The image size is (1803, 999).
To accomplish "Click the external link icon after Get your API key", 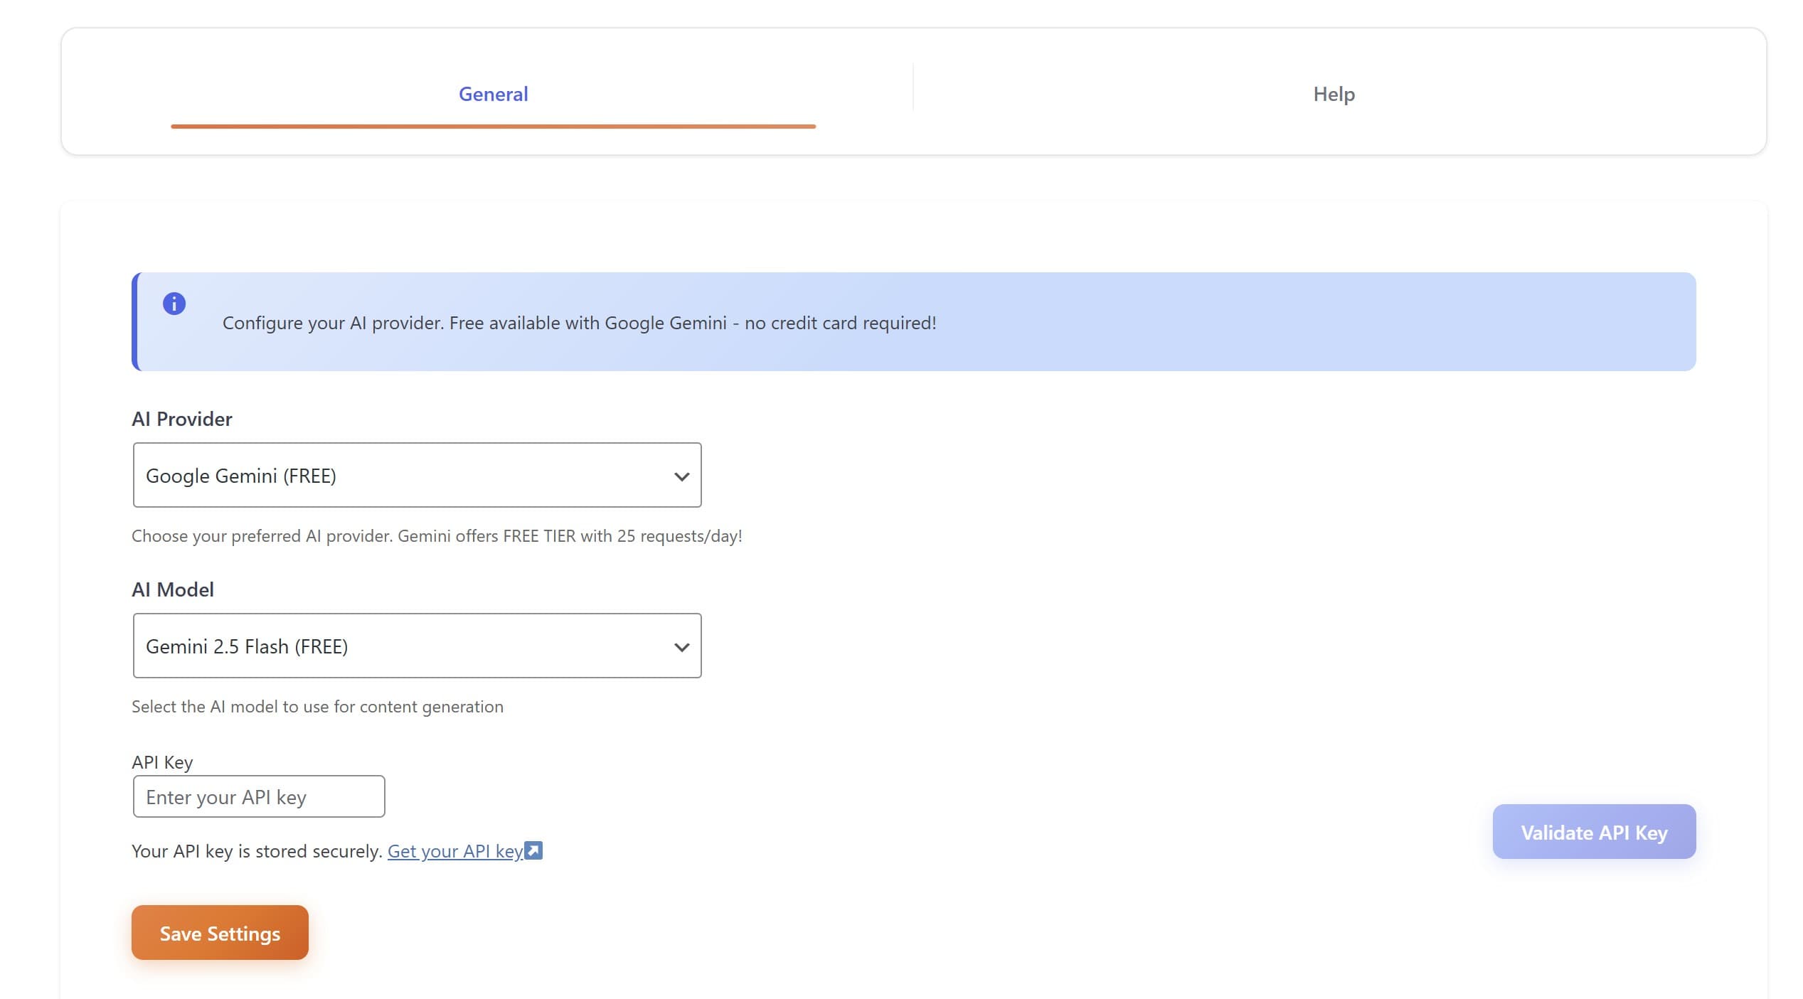I will point(532,850).
